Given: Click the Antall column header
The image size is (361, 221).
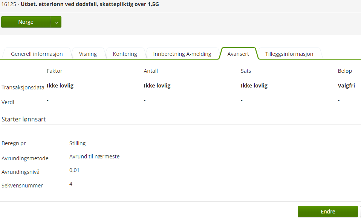Looking at the screenshot, I should click(151, 71).
